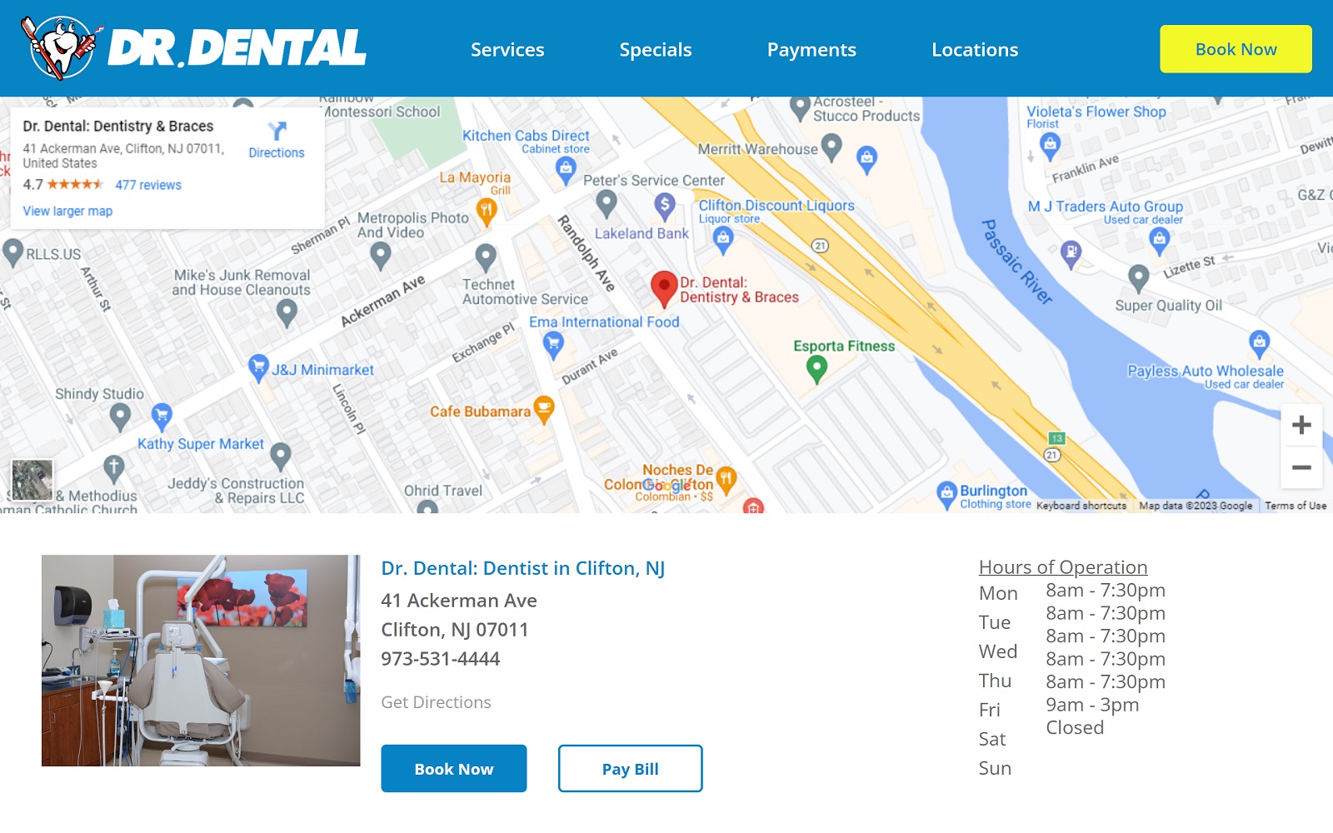Screen dimensions: 1333x833
Task: Open Dr. Dental: Dentist in Clifton, NJ link
Action: click(523, 568)
